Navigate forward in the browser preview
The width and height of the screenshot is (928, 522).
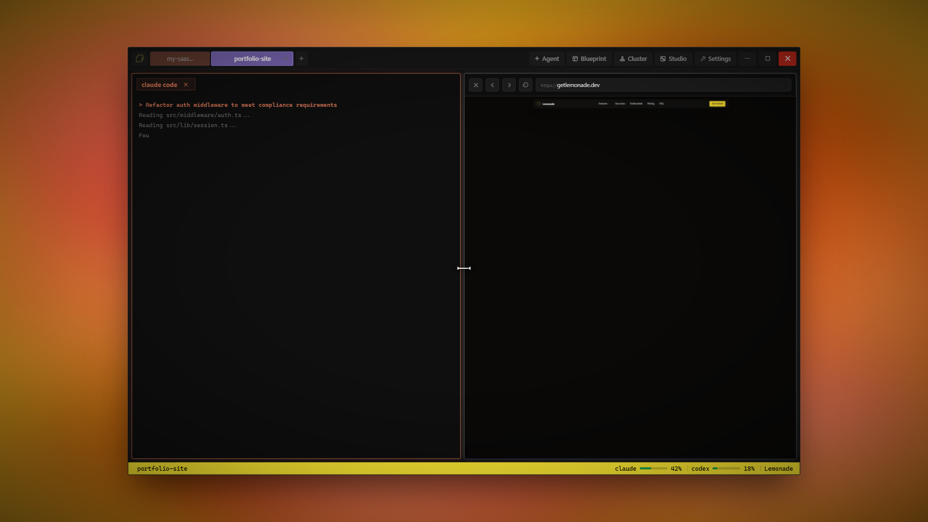[x=509, y=85]
